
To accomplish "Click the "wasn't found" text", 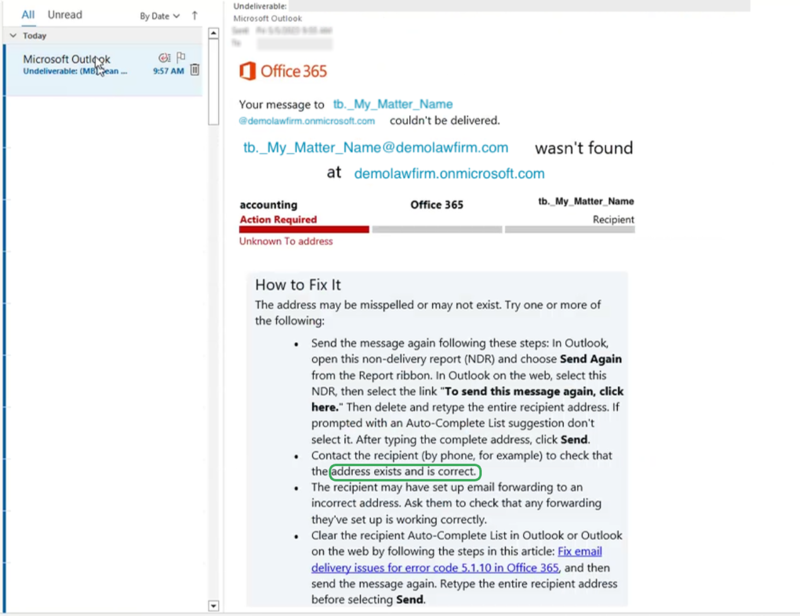I will pyautogui.click(x=584, y=148).
